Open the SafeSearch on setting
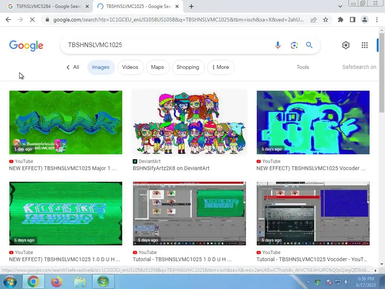This screenshot has width=385, height=289. coord(359,67)
